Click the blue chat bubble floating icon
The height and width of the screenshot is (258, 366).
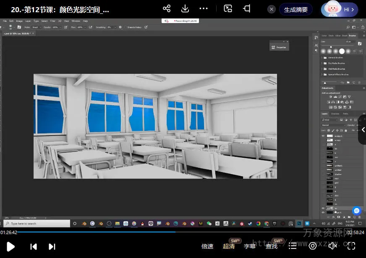[x=356, y=211]
